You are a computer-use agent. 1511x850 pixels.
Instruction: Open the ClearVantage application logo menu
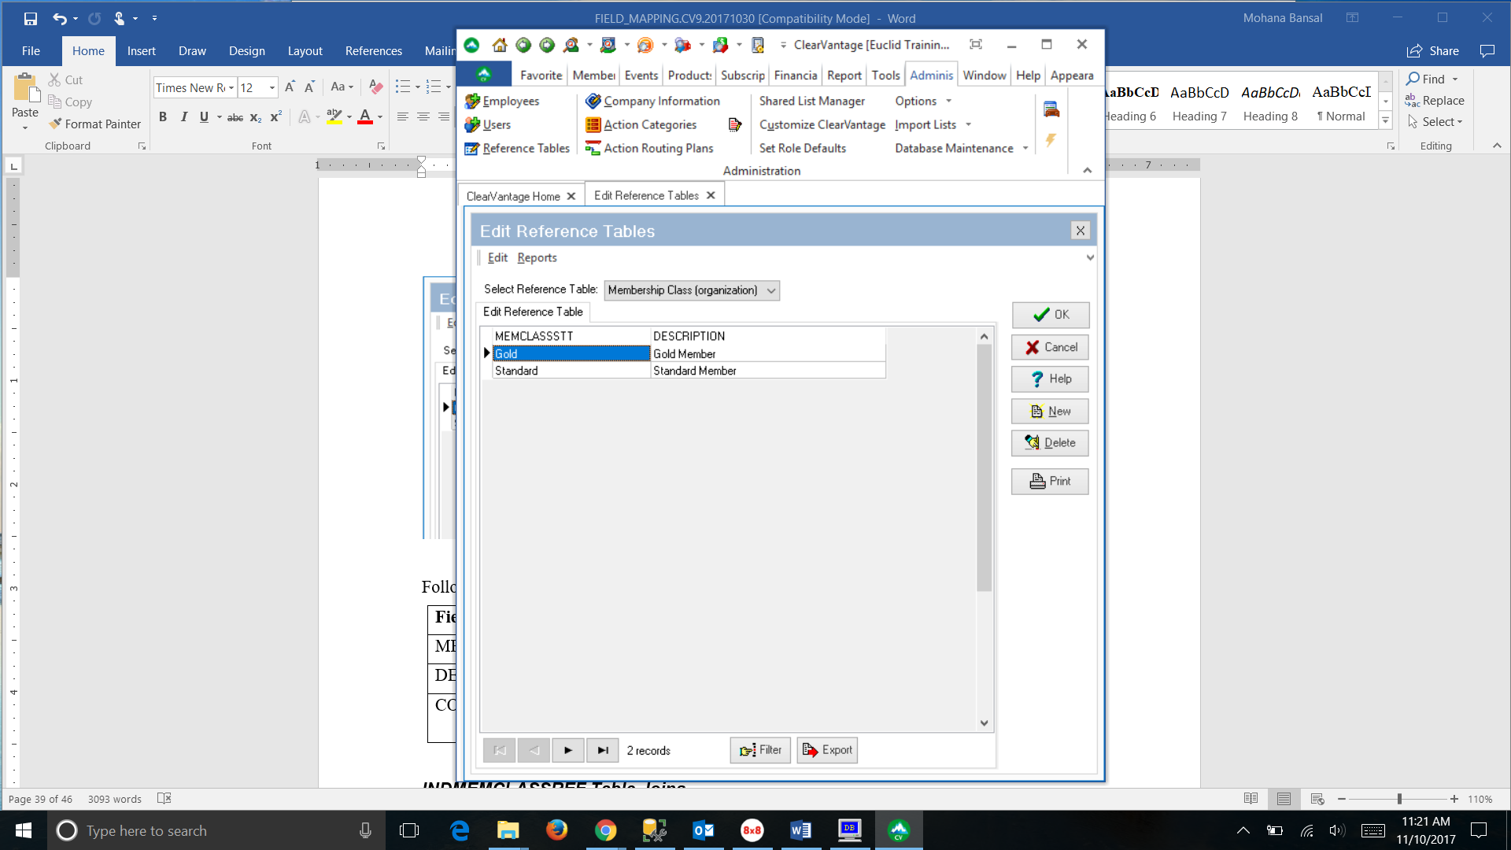484,75
